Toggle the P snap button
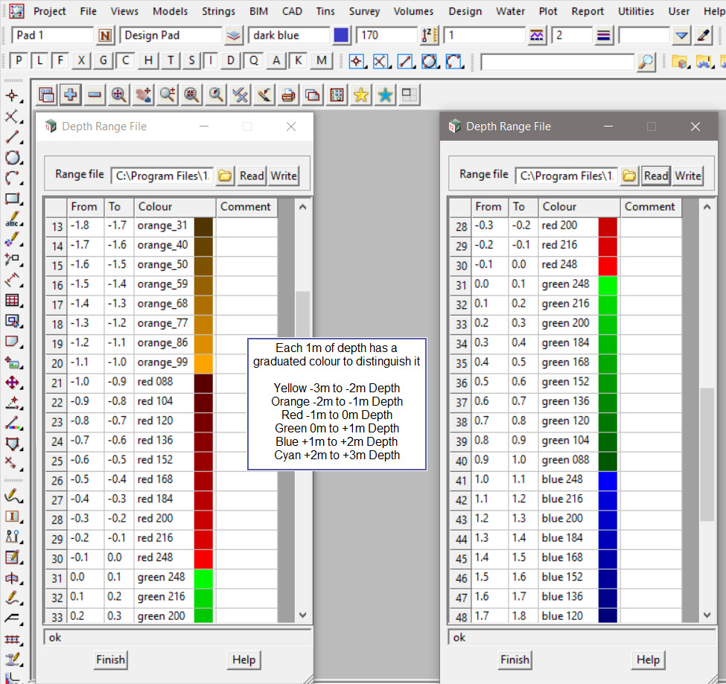Screen dimensions: 726x684 [x=19, y=61]
